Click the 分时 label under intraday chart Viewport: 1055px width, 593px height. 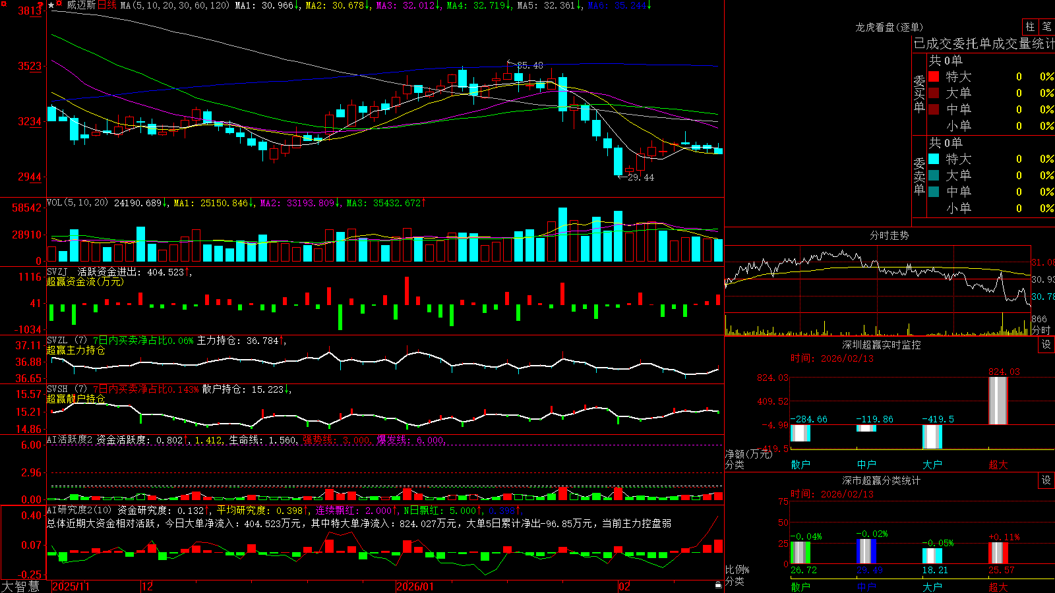pos(1041,330)
